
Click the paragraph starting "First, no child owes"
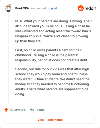52,55
